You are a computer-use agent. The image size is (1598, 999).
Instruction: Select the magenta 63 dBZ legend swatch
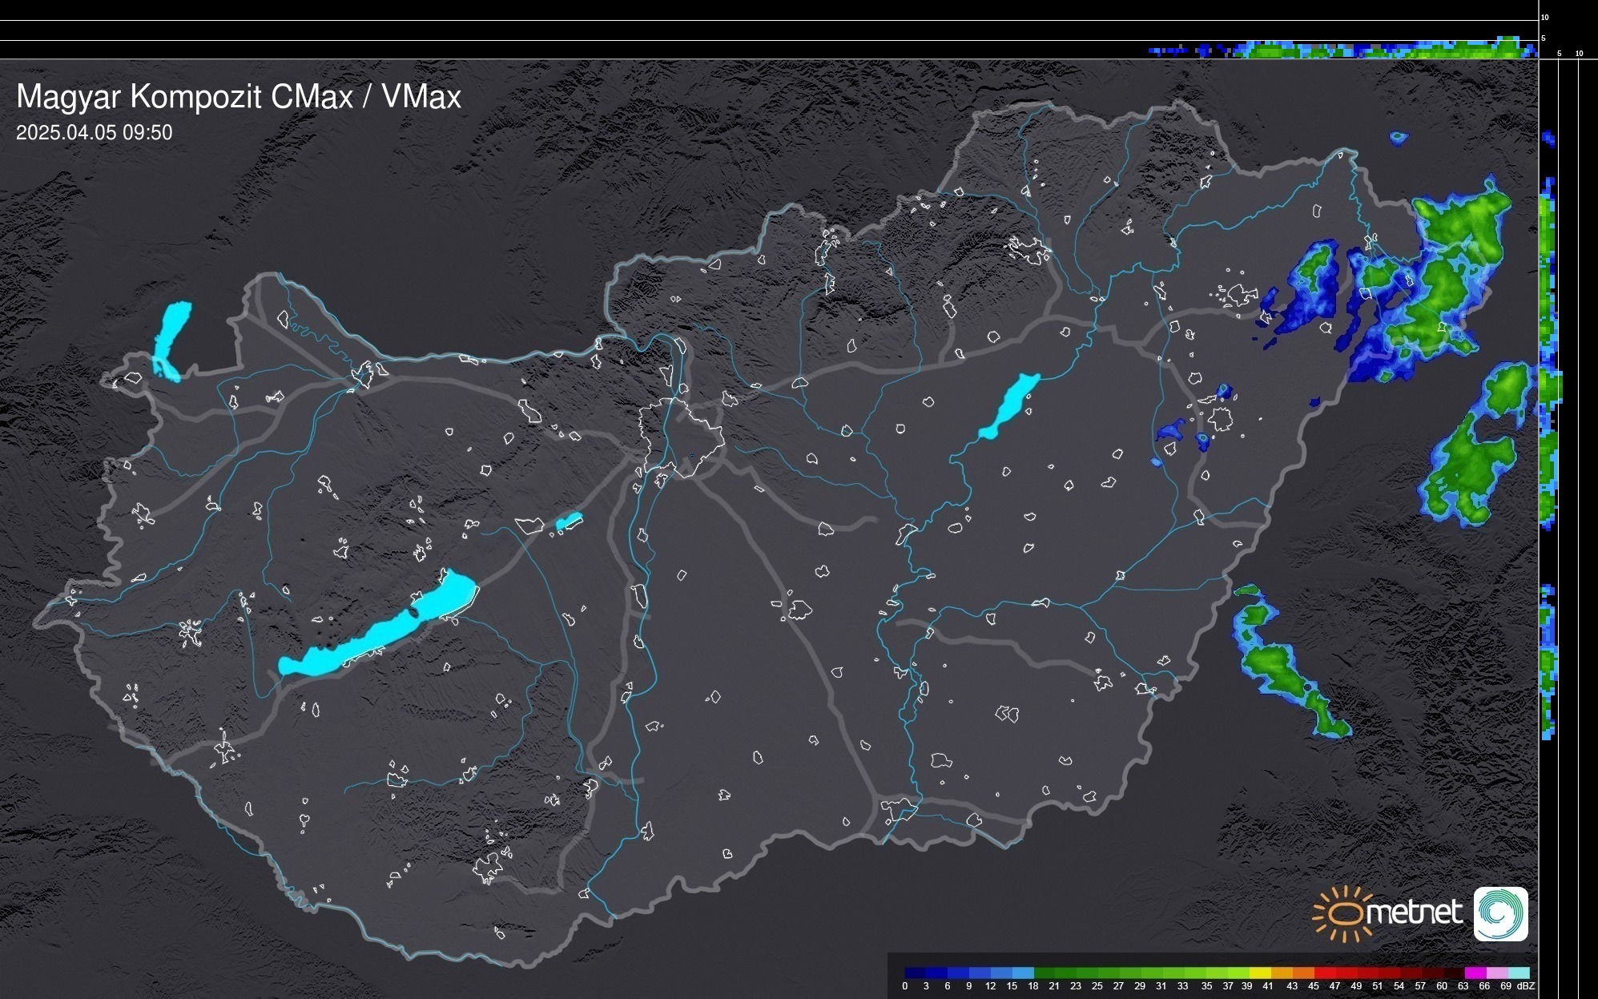tap(1475, 973)
